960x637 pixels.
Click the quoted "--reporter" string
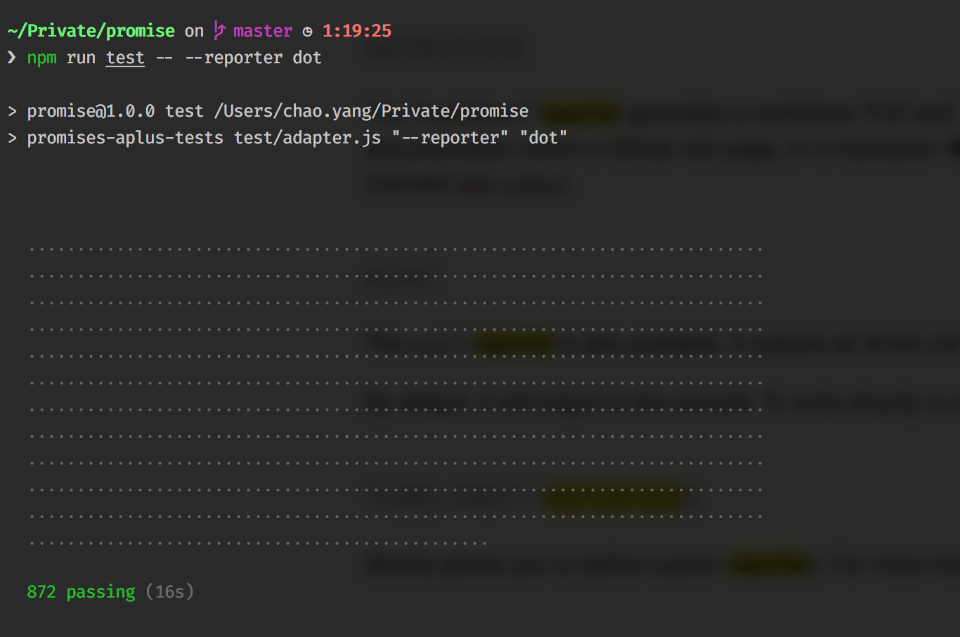(450, 138)
